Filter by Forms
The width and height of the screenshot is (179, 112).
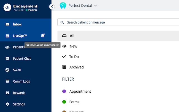[74, 102]
